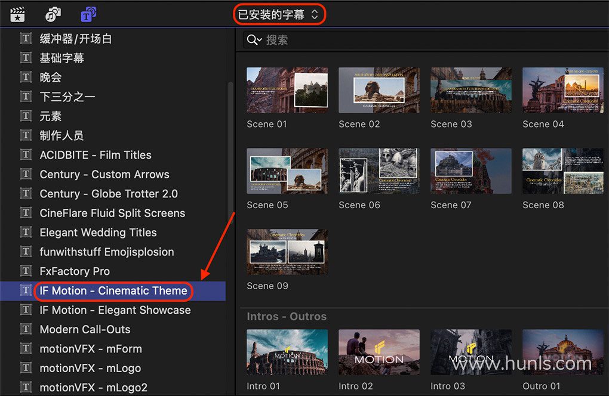The width and height of the screenshot is (609, 396).
Task: Select the funwithstuff Emojisplosion category
Action: point(113,252)
